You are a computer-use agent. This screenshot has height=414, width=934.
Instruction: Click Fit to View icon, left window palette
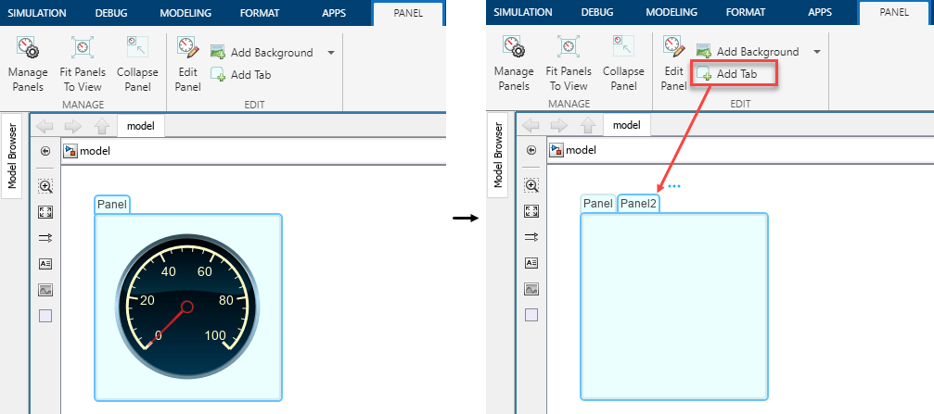pyautogui.click(x=45, y=212)
